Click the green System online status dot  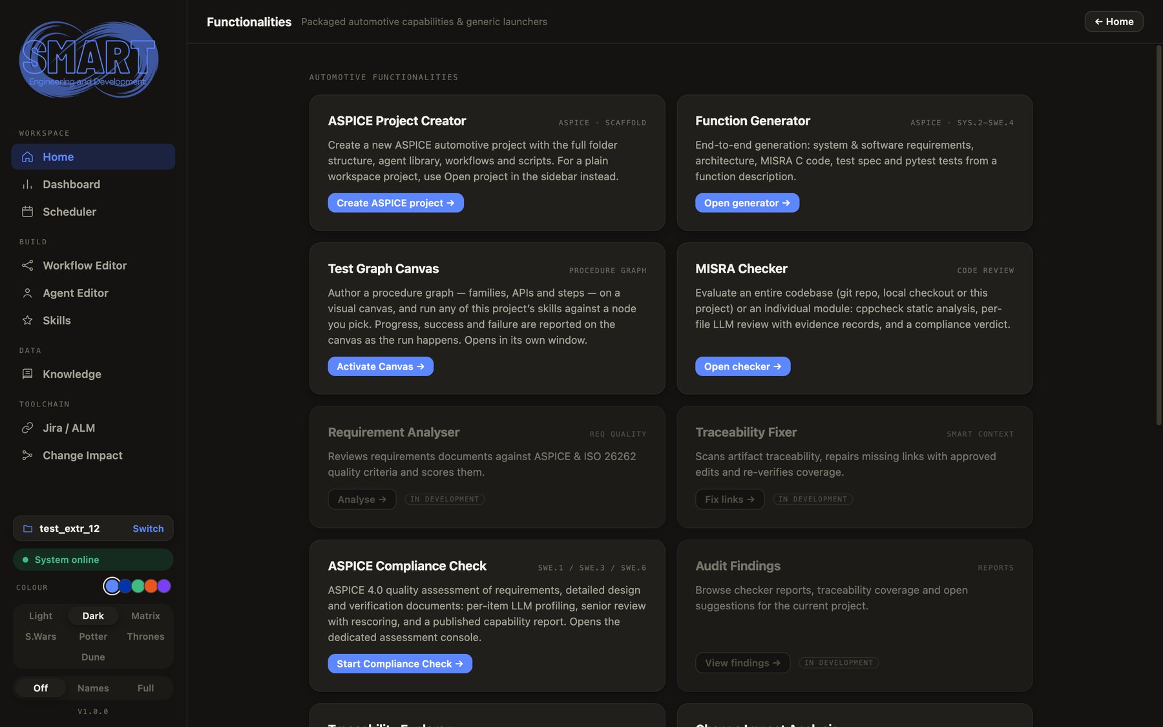[x=25, y=560]
